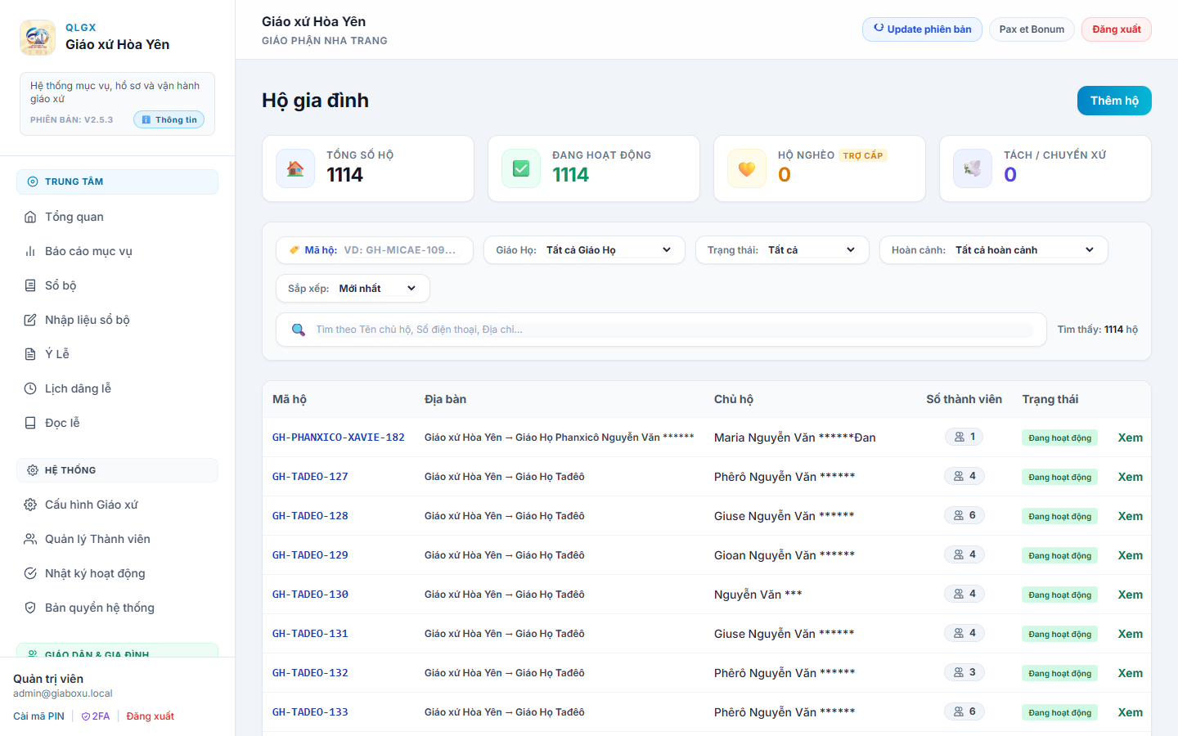Expand the TRUNG TÂM sidebar section

117,182
